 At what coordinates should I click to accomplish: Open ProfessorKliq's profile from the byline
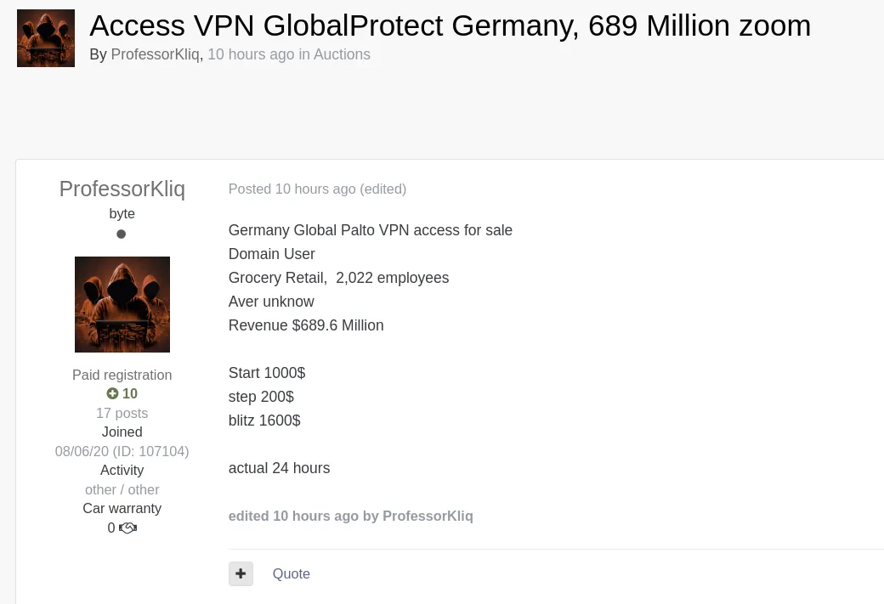(155, 54)
